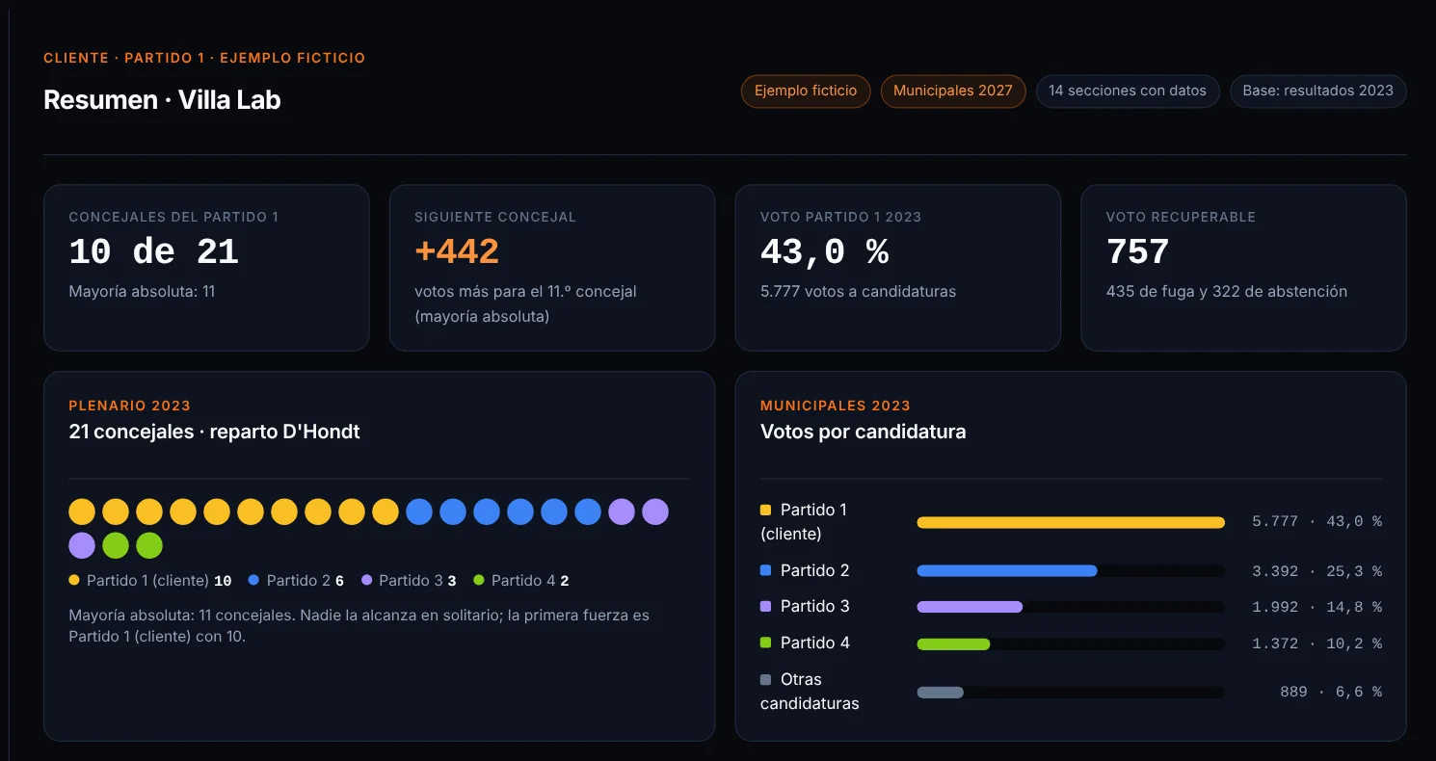Click the "Resumen · Villa Lab" heading
The height and width of the screenshot is (761, 1436).
click(162, 100)
